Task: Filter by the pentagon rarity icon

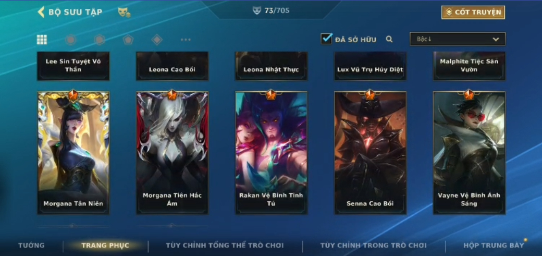Action: click(128, 40)
